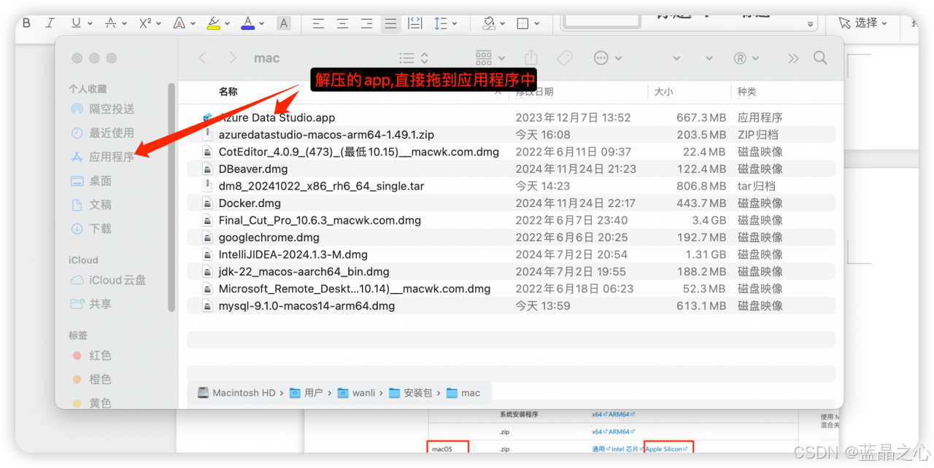Apply yellow highlight color in Word

point(213,23)
